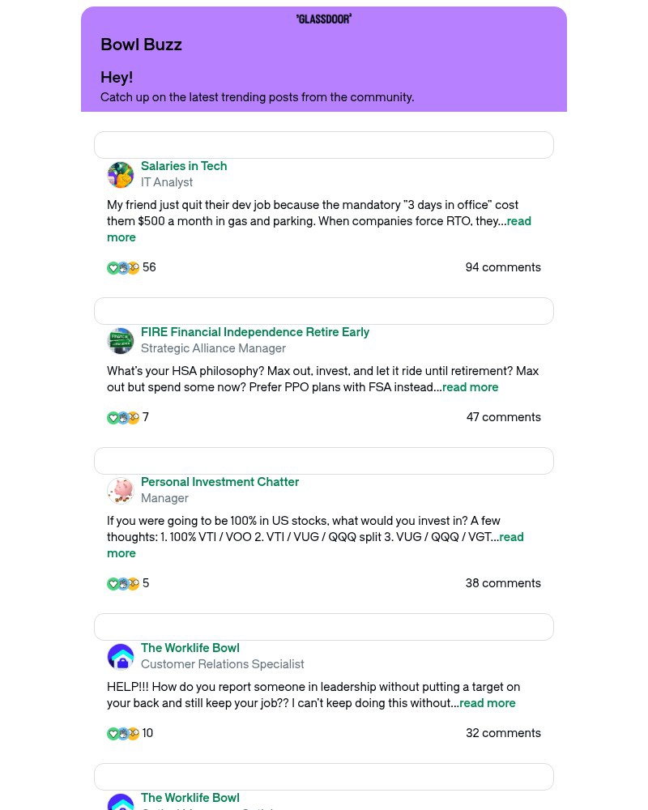Viewport: 648px width, 810px height.
Task: View the 94 comments on the RTO post
Action: tap(503, 267)
